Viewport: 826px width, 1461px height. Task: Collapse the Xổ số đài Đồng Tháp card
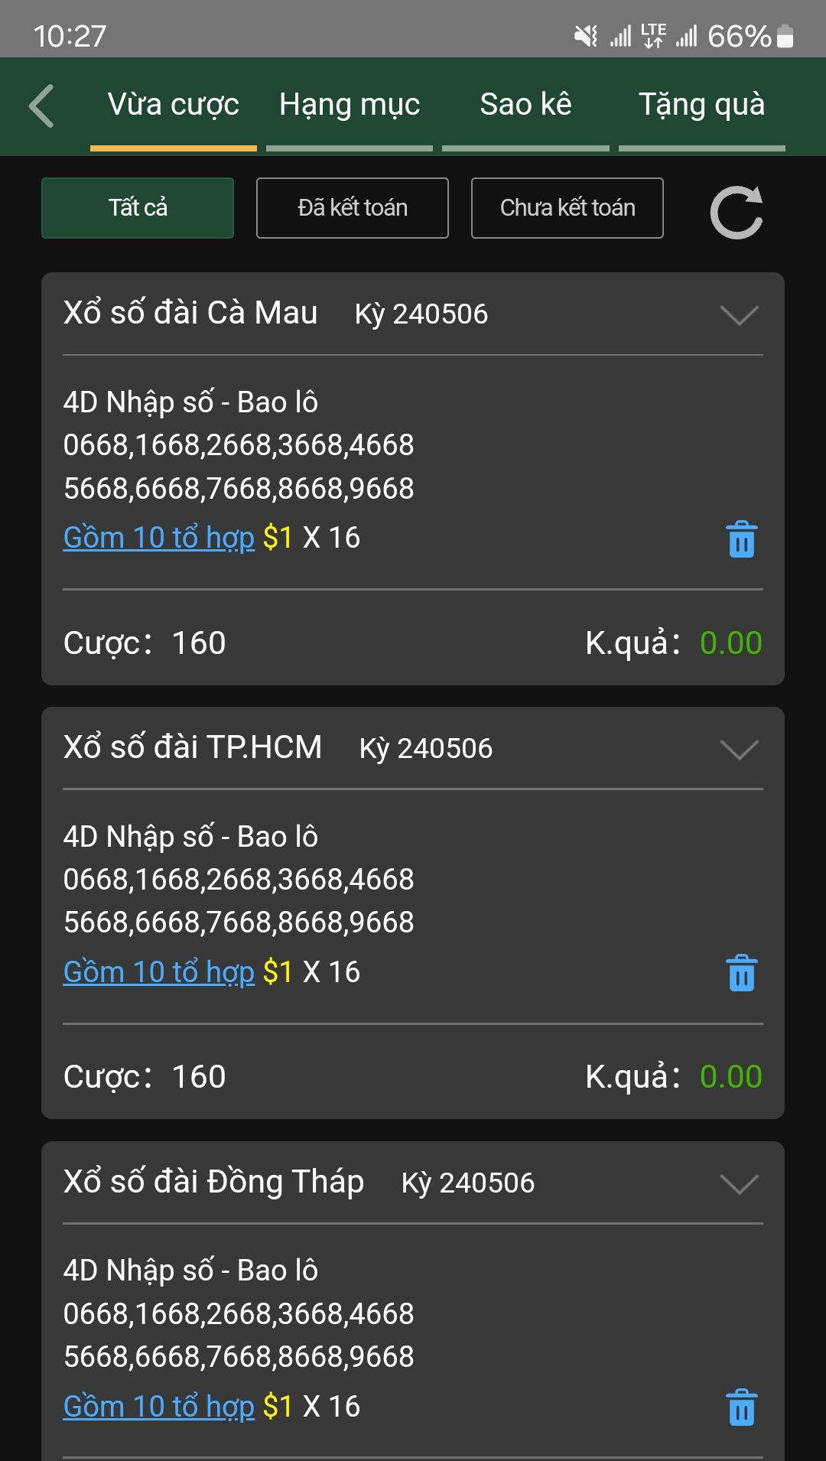pos(739,1183)
